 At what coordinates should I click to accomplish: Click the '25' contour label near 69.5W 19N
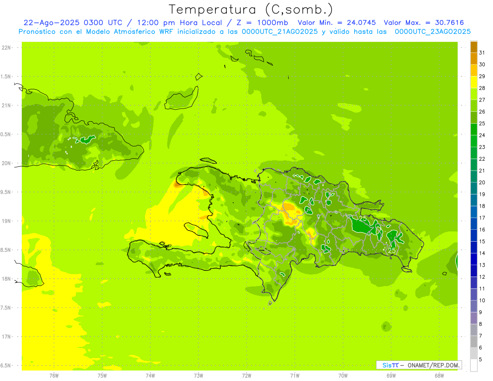(363, 218)
